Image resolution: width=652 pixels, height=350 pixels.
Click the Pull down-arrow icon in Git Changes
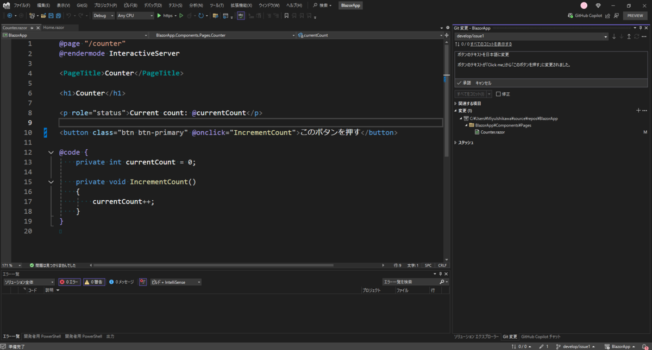coord(622,36)
